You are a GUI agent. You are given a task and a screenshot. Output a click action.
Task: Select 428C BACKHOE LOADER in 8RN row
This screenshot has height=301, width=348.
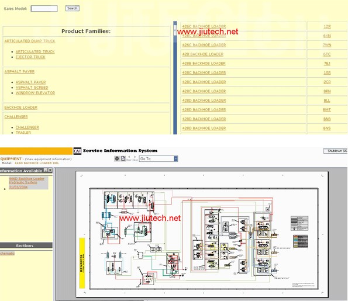point(204,91)
